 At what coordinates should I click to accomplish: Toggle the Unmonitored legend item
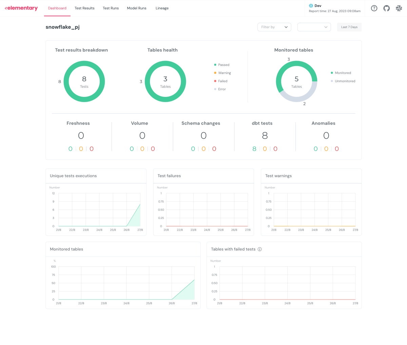pyautogui.click(x=343, y=81)
